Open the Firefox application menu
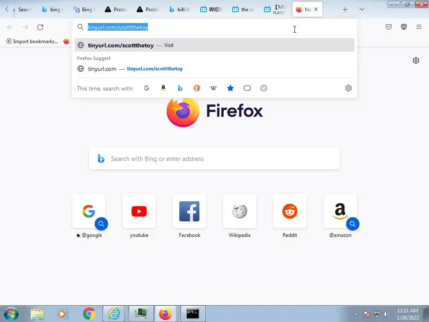 (419, 27)
